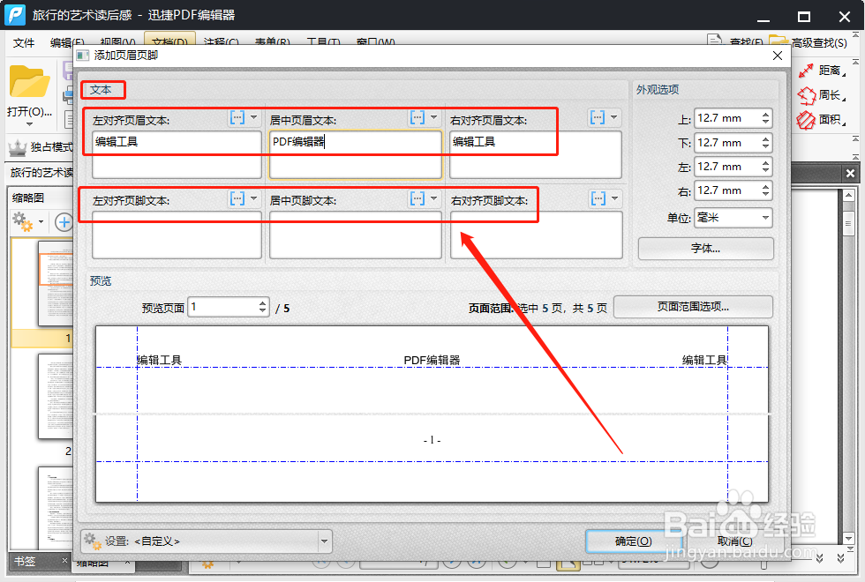865x582 pixels.
Task: Insert macro into center footer text field
Action: [417, 198]
